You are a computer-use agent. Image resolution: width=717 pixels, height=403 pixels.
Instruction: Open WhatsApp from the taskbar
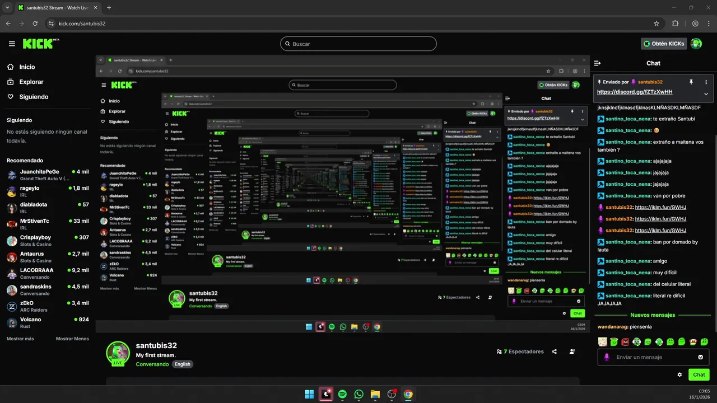[359, 394]
